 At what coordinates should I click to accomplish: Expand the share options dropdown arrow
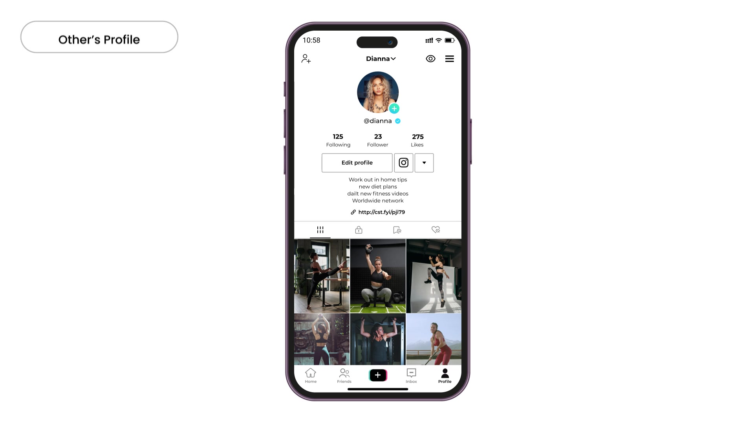(424, 163)
